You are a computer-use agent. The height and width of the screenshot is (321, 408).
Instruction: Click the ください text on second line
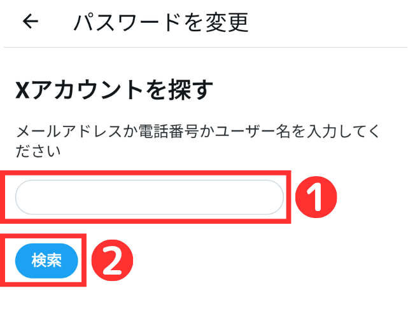click(38, 151)
